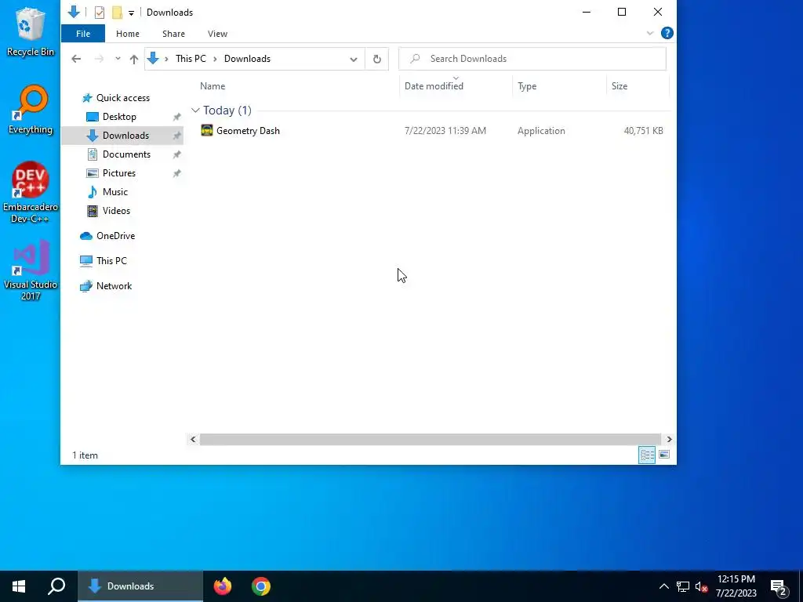Select Downloads in navigation pane
803x602 pixels.
122,136
